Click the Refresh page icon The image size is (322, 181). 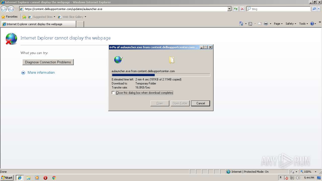click(235, 9)
